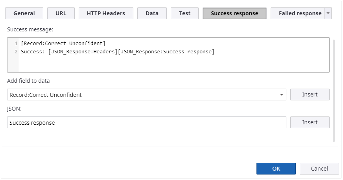Screen dimensions: 343x180
Task: Click the [JSON_Response:Headers] token in line 2
Action: click(82, 52)
